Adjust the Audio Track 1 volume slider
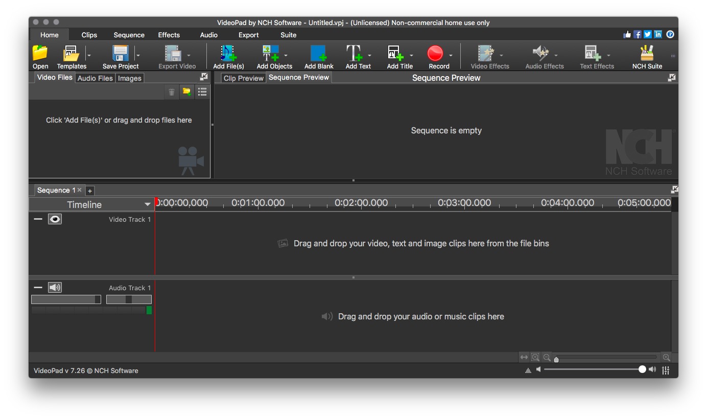 point(66,299)
